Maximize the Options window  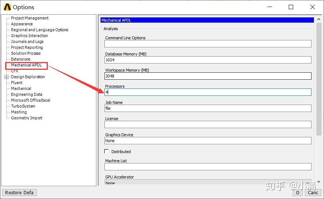(x=291, y=7)
